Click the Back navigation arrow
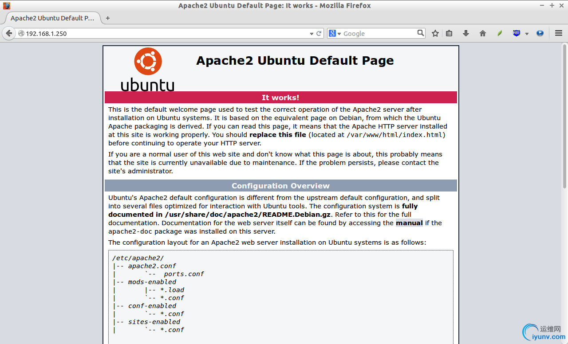Screen dimensions: 568x344 click(8, 33)
